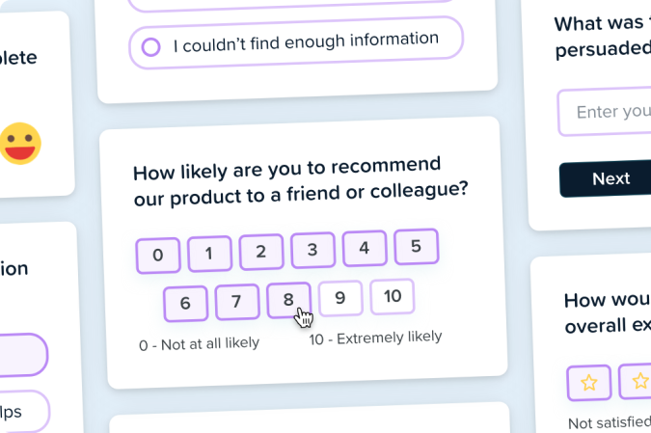
Task: Select the highlighted purple option on left card
Action: pyautogui.click(x=19, y=355)
